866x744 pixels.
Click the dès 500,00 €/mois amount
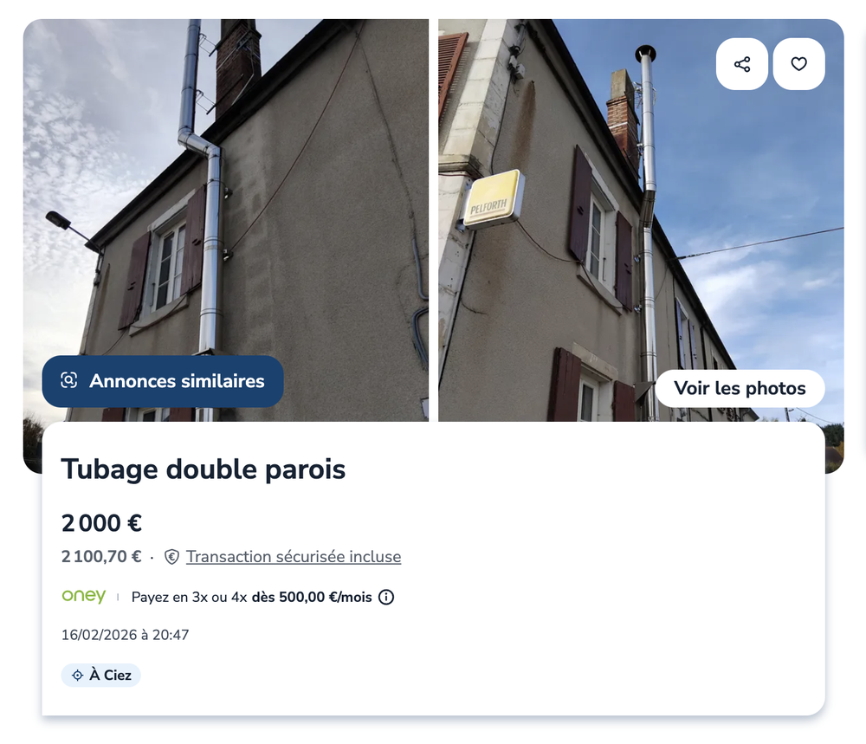[312, 597]
